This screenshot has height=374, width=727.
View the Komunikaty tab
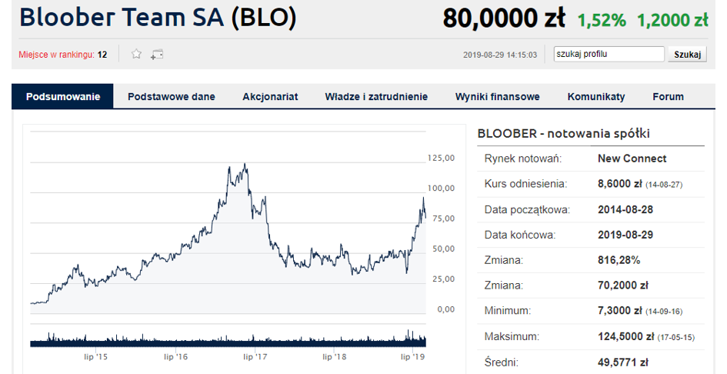point(596,96)
